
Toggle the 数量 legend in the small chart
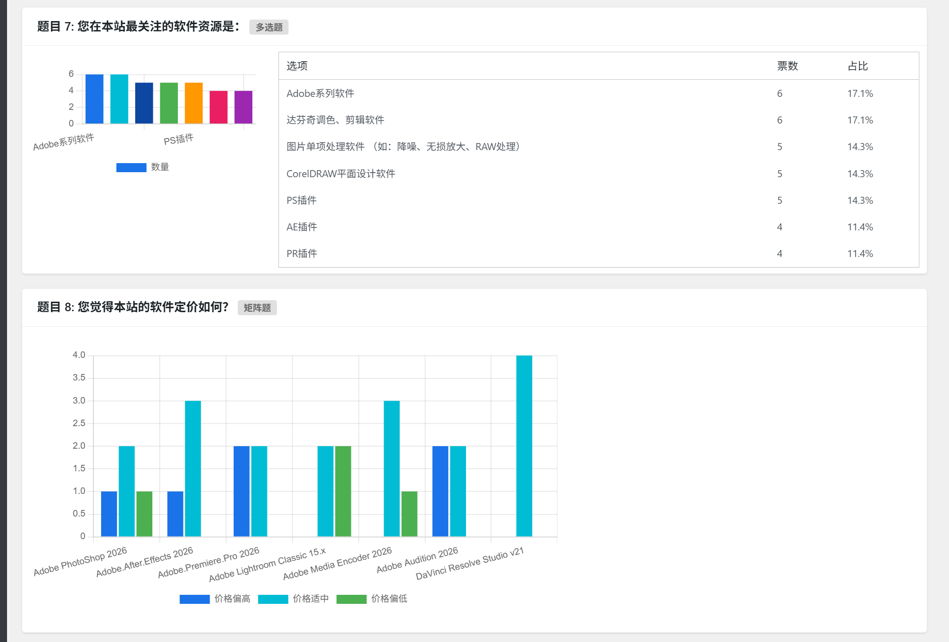142,167
